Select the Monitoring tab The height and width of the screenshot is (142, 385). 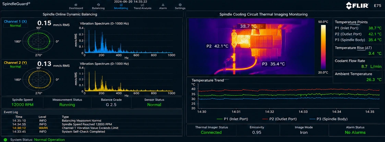pyautogui.click(x=121, y=6)
